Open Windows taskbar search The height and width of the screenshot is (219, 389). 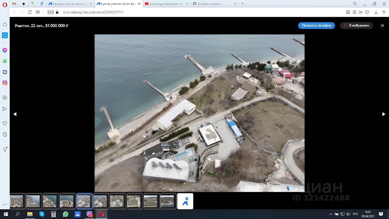click(18, 214)
